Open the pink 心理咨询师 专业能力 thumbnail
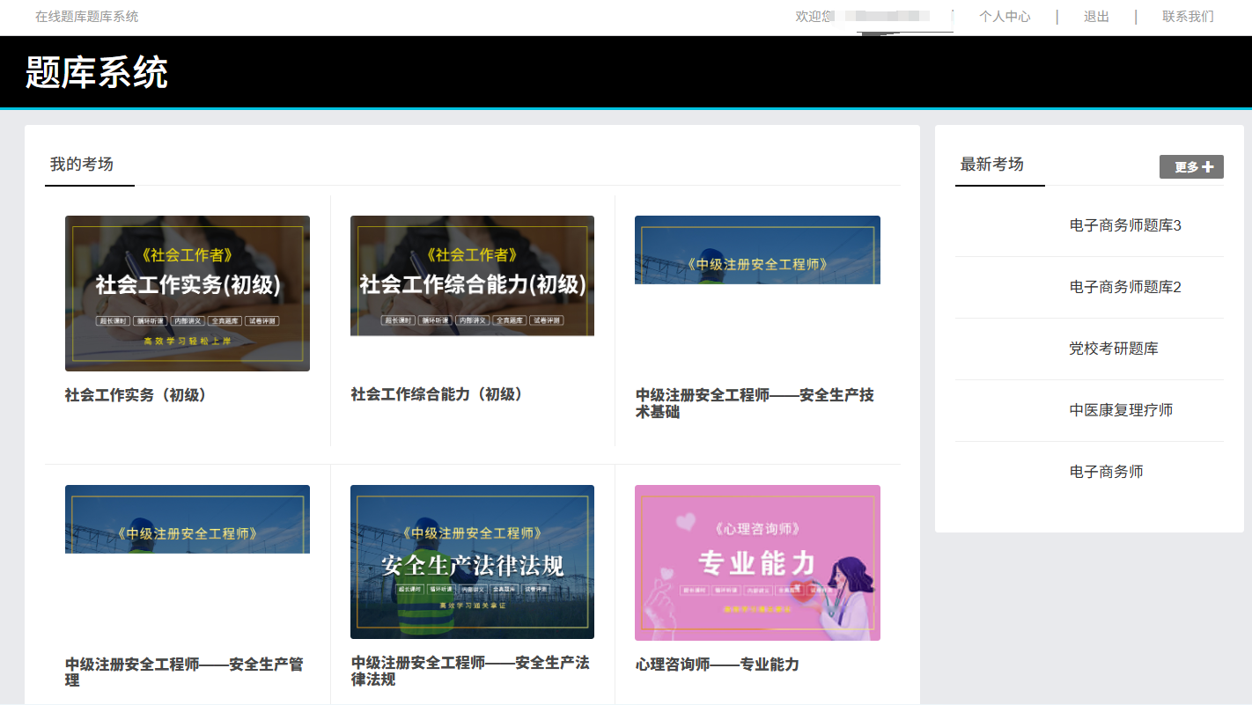 (757, 562)
